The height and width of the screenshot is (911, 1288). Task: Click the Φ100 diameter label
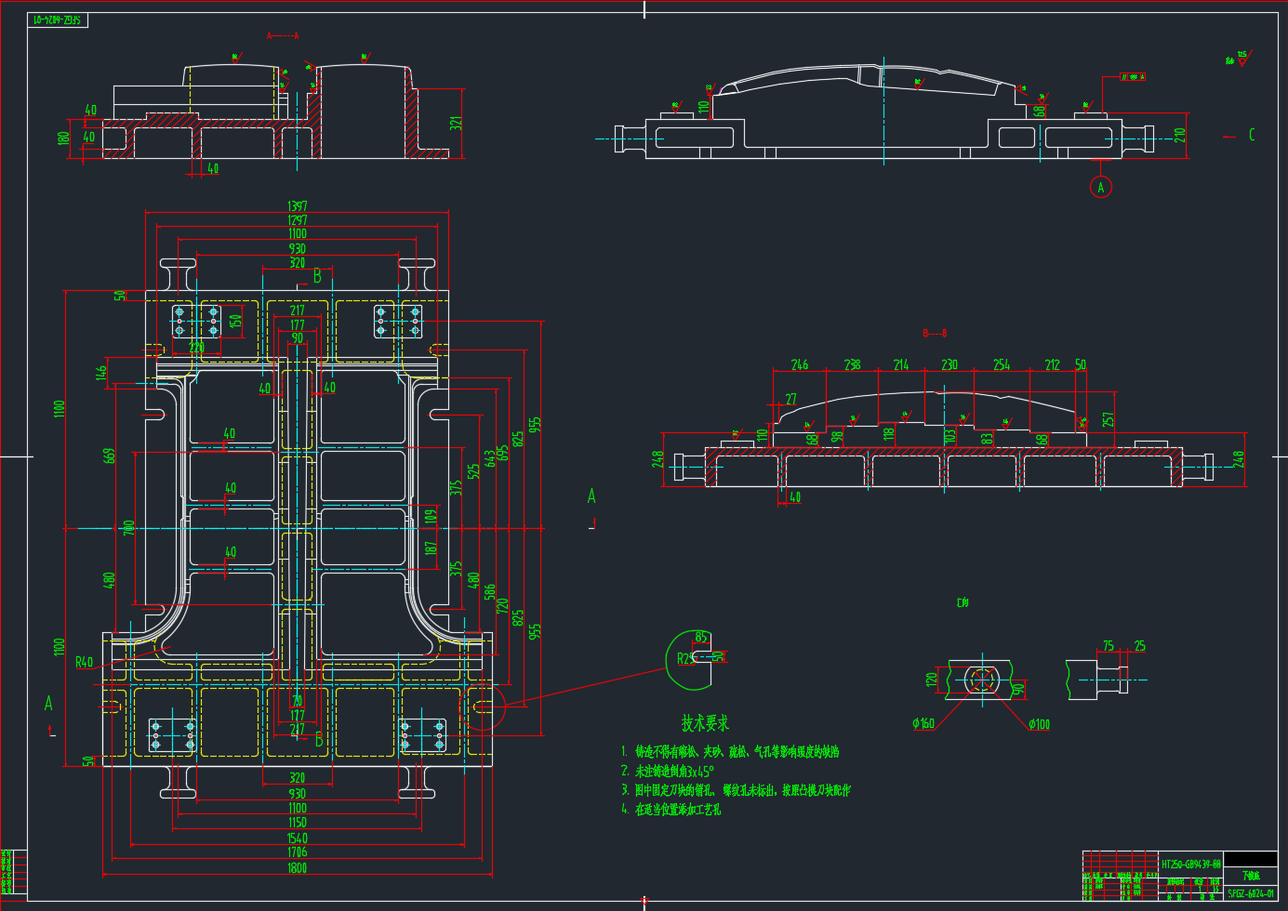tap(1039, 724)
